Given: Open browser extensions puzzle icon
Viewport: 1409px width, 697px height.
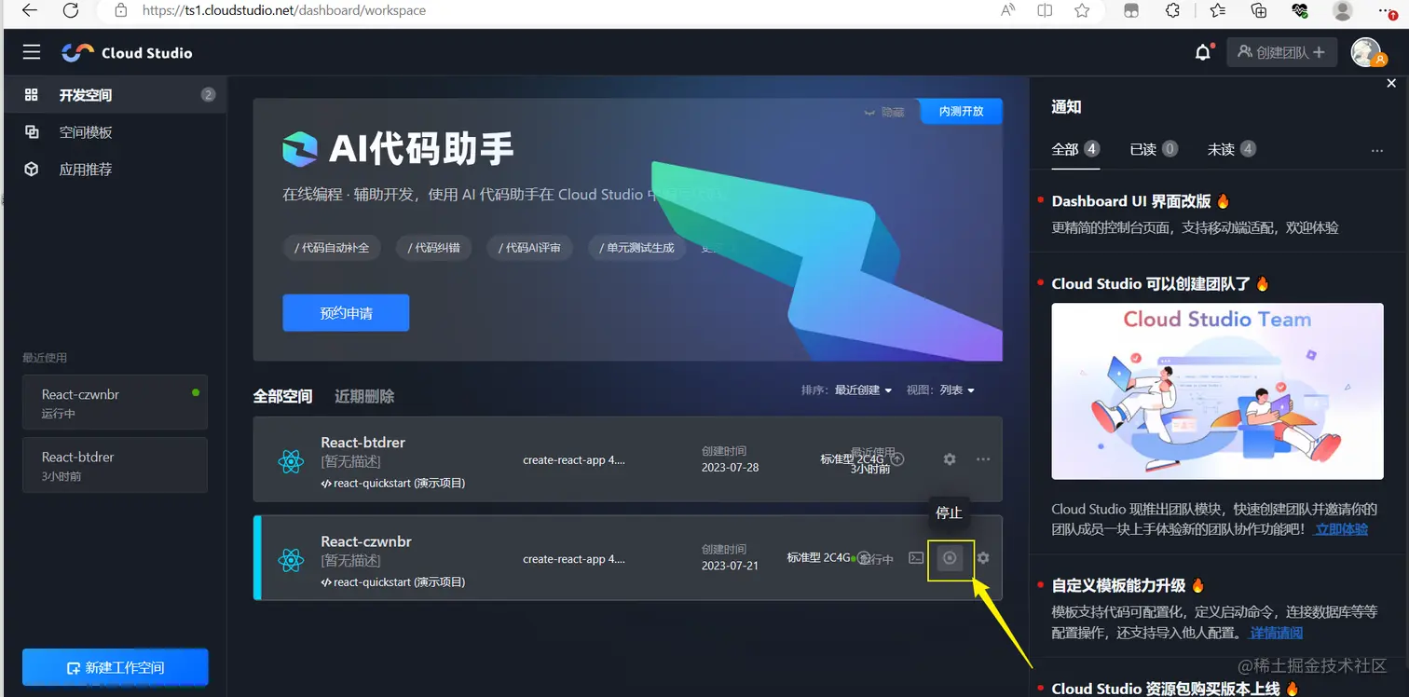Looking at the screenshot, I should (x=1173, y=10).
